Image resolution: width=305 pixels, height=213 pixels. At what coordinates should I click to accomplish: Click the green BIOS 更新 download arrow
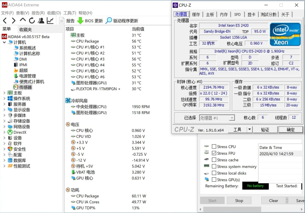(x=80, y=21)
